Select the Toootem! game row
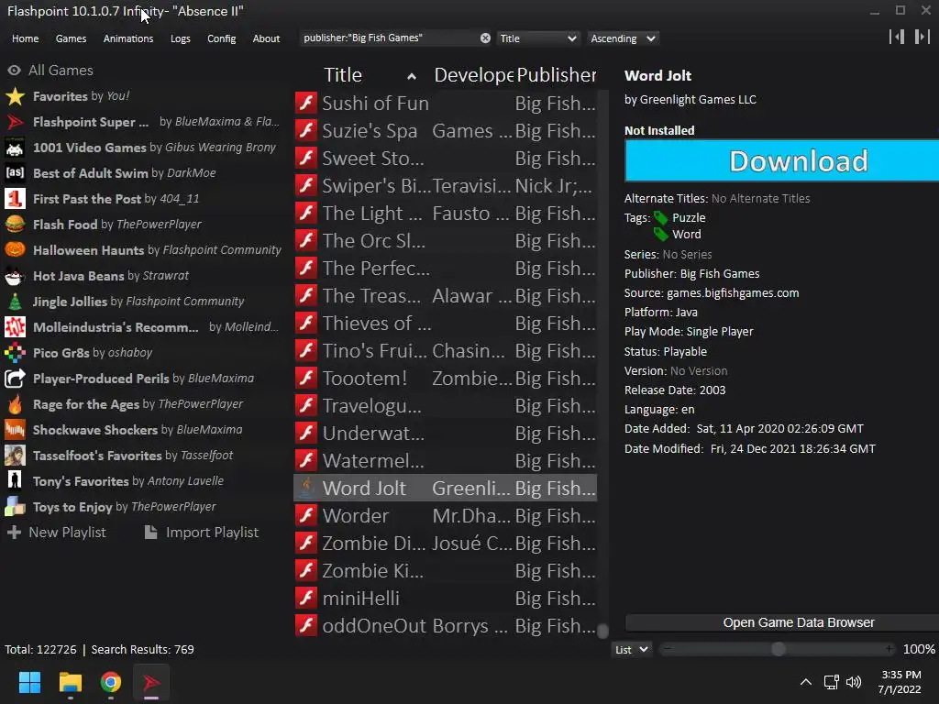Image resolution: width=939 pixels, height=704 pixels. pyautogui.click(x=446, y=379)
